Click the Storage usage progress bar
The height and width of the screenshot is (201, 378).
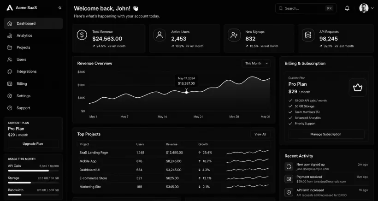[x=33, y=183]
